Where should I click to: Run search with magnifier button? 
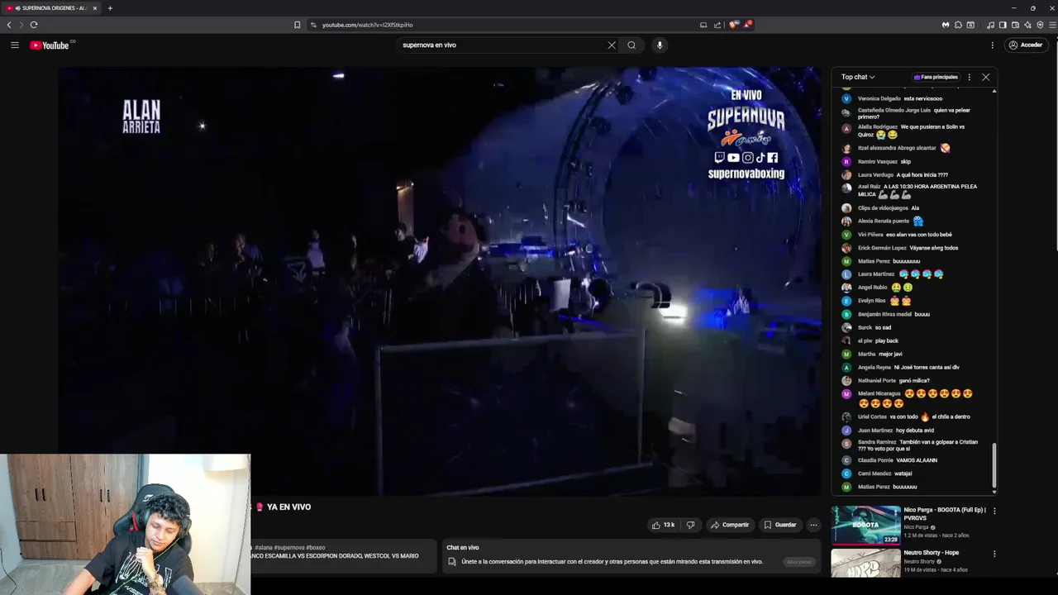[631, 45]
